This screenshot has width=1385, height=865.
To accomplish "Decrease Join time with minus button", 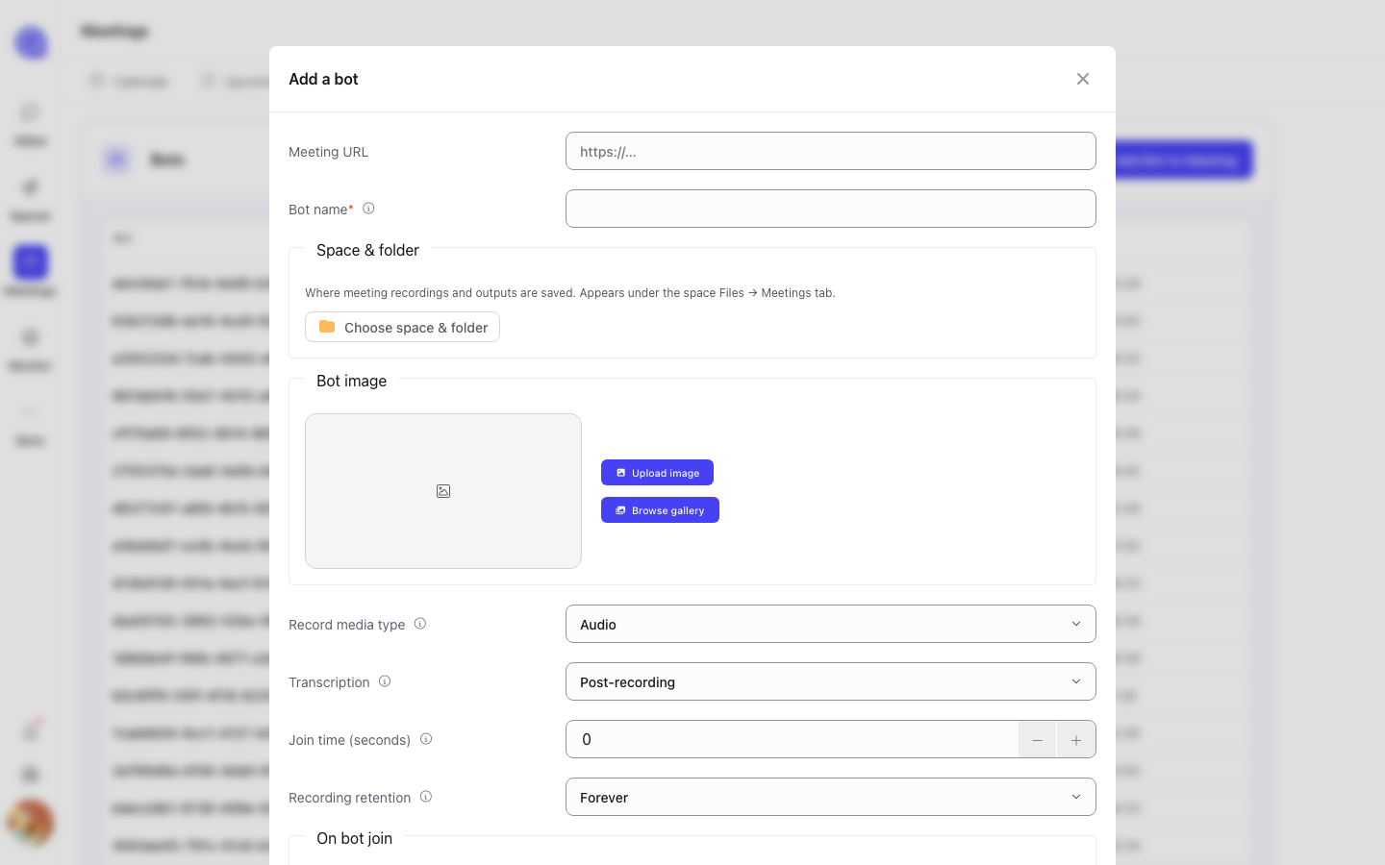I will [x=1037, y=739].
